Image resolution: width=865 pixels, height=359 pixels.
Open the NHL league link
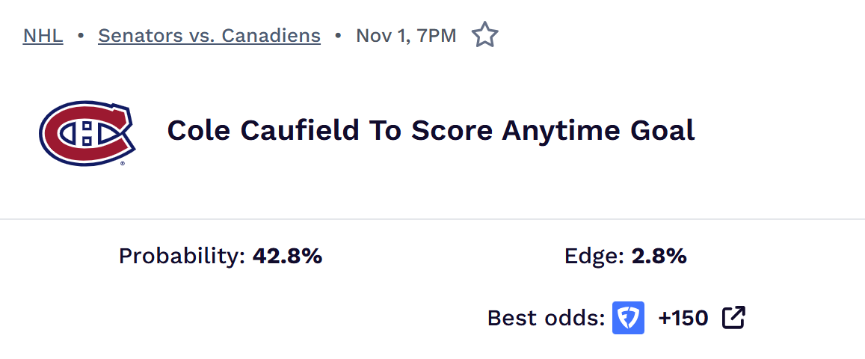coord(43,35)
